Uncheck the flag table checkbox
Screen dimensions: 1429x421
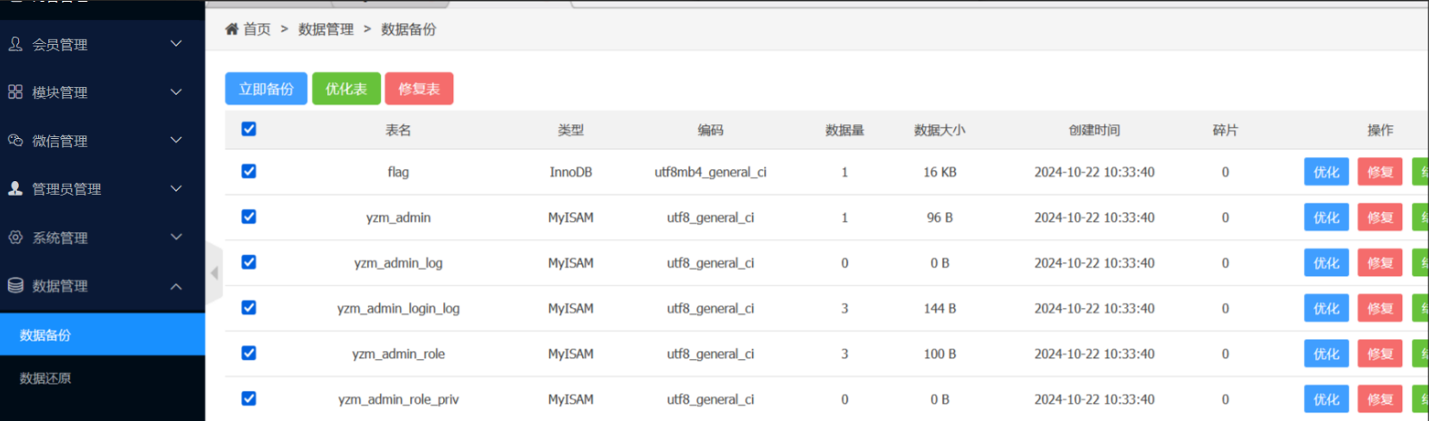tap(249, 172)
